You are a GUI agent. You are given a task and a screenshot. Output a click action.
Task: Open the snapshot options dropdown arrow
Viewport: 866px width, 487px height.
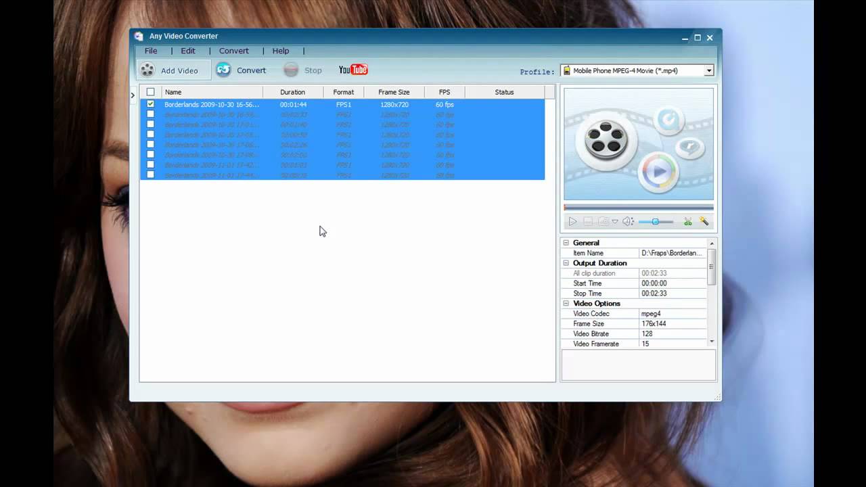(x=614, y=221)
